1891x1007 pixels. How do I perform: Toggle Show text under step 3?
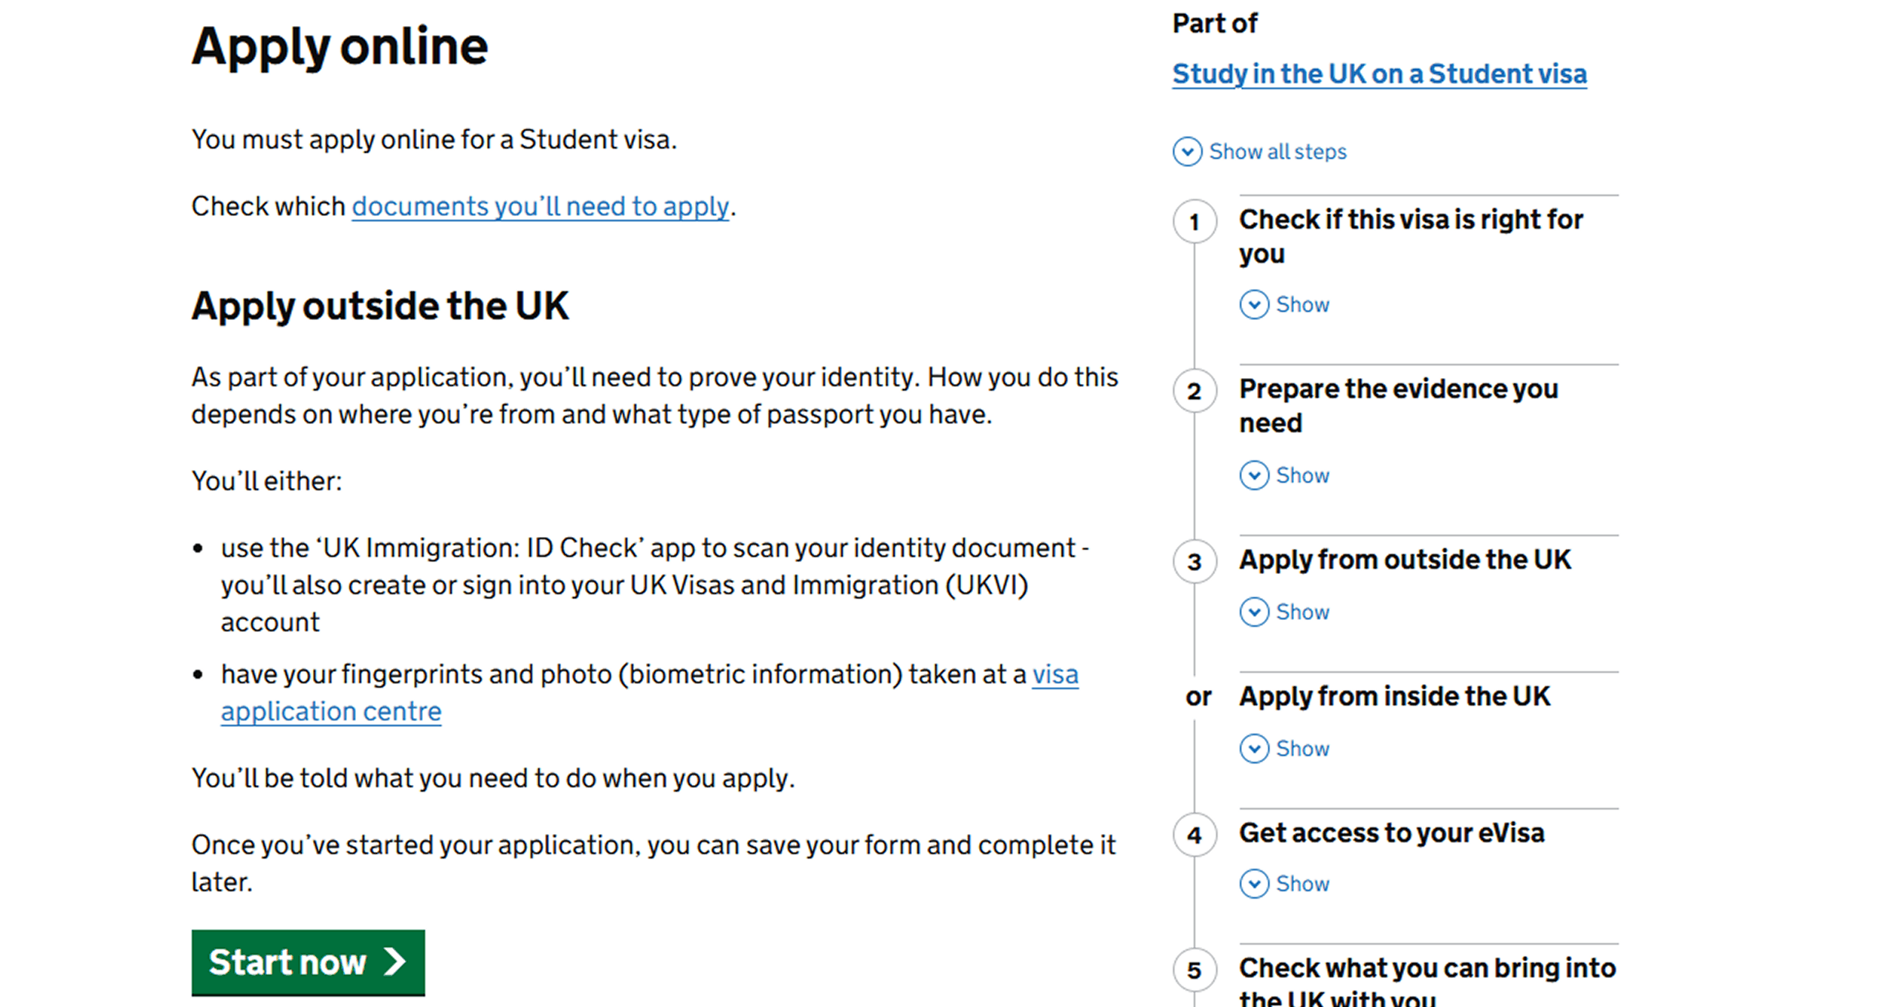point(1302,612)
